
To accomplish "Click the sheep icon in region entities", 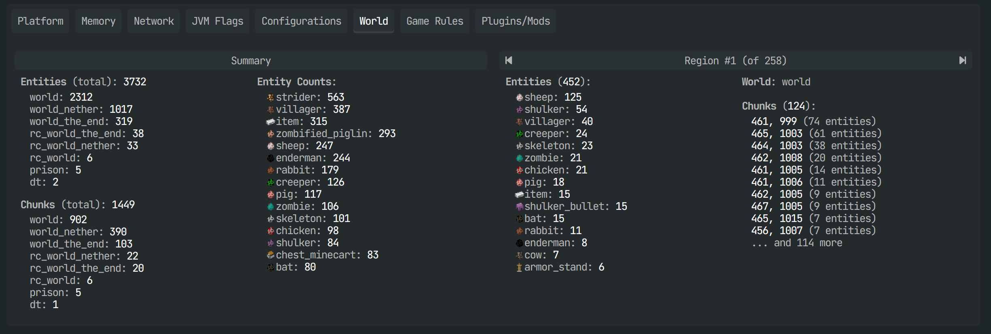I will pyautogui.click(x=519, y=97).
